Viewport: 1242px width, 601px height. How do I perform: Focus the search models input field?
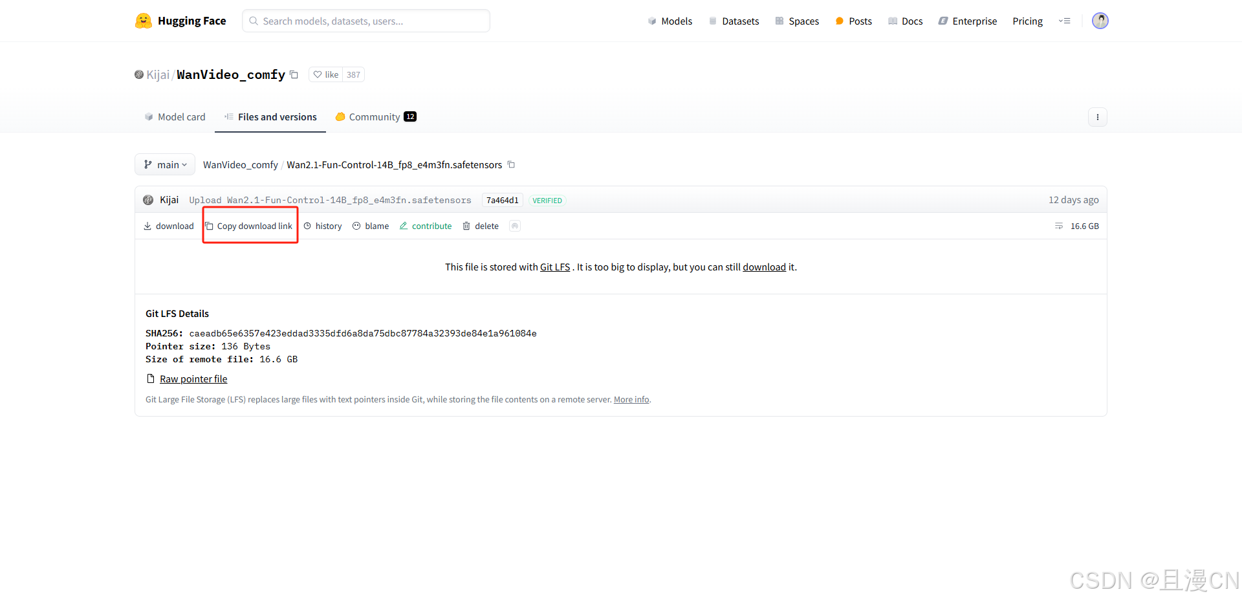point(366,21)
